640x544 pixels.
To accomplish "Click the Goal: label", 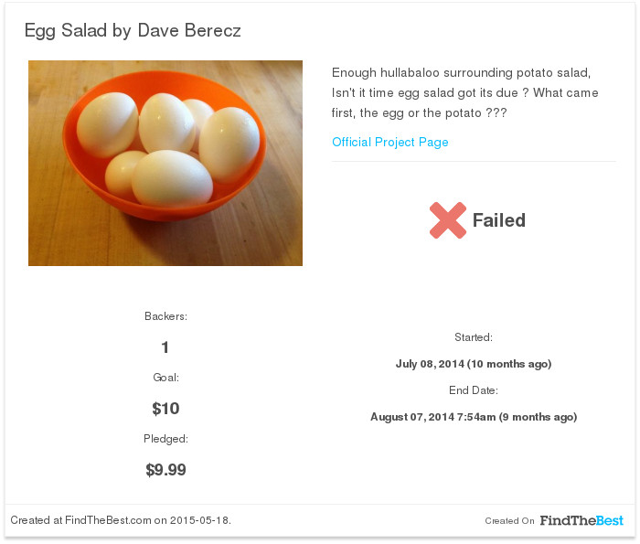I will point(165,378).
